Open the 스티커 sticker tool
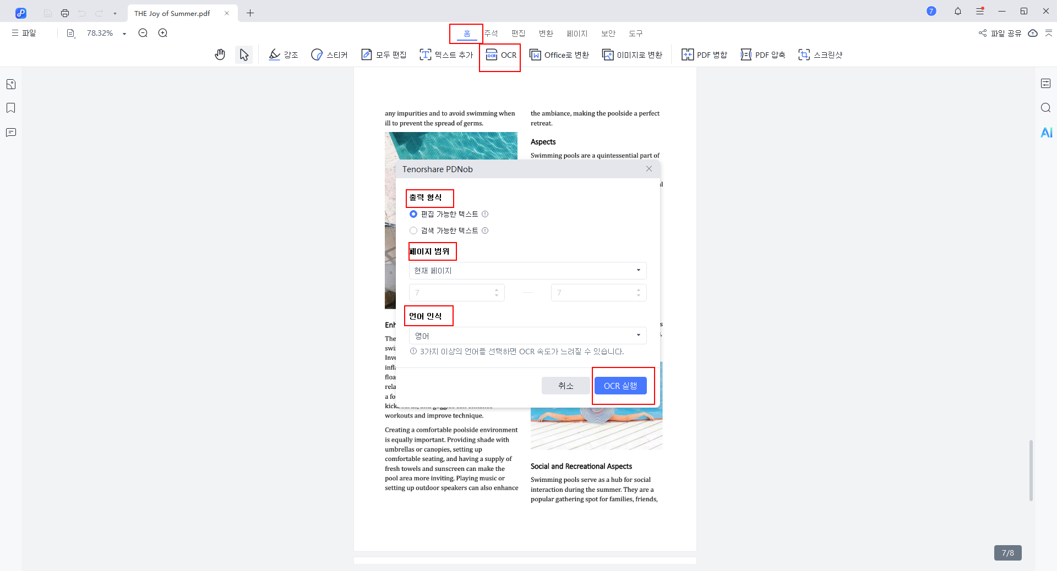Viewport: 1057px width, 571px height. coord(329,54)
